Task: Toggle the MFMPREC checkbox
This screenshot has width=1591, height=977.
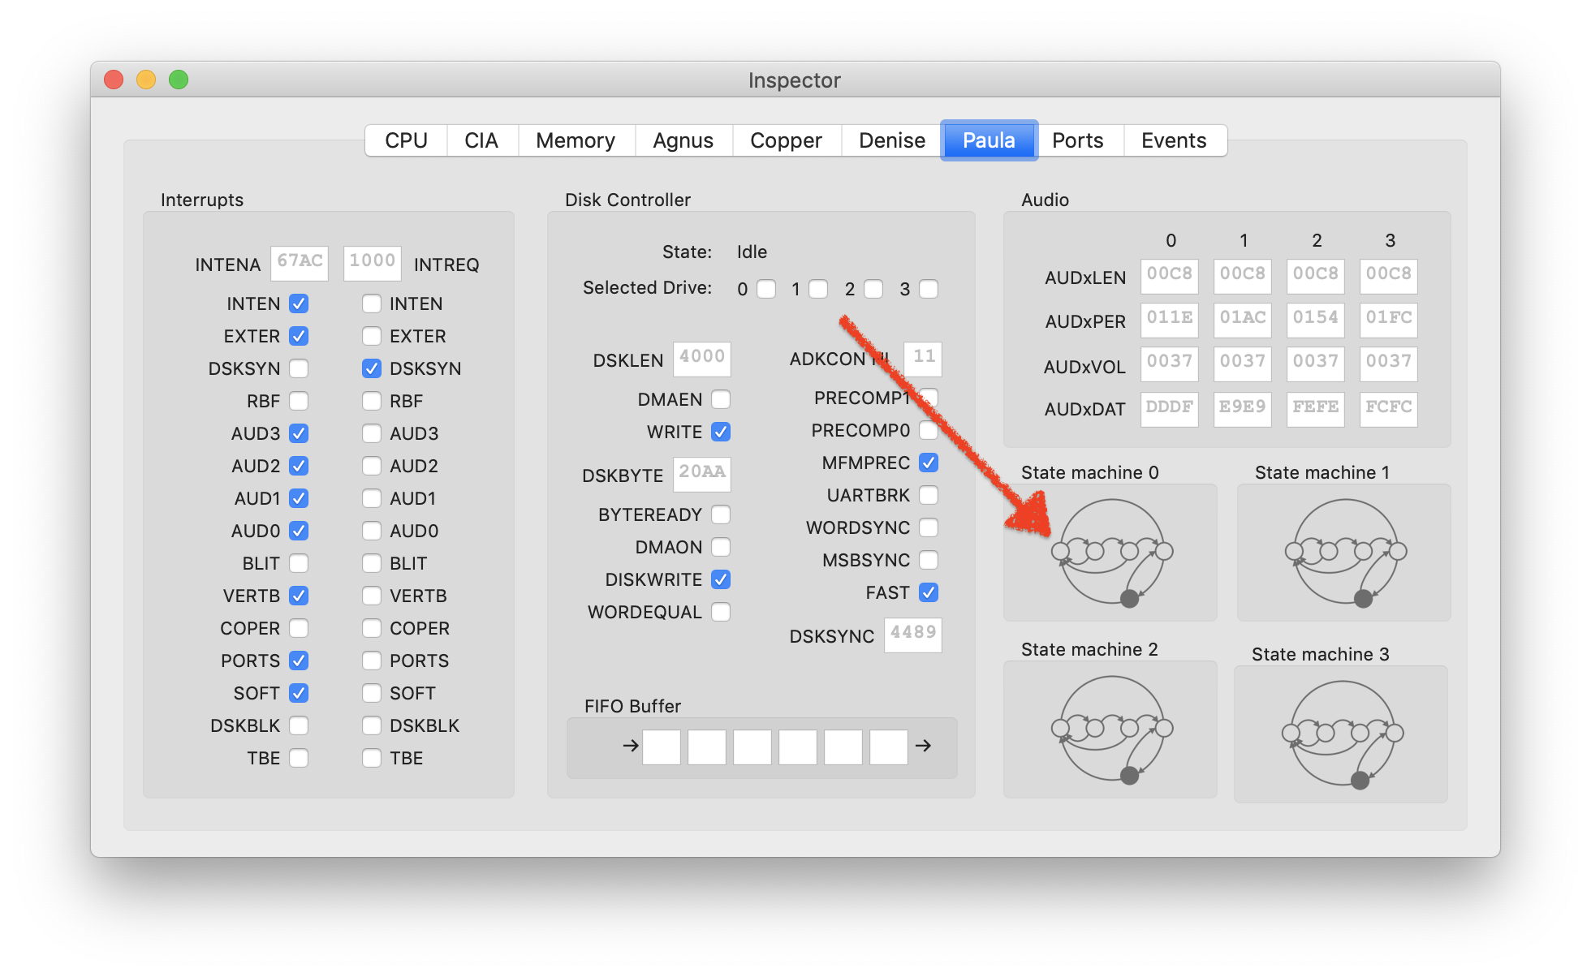Action: pos(929,463)
